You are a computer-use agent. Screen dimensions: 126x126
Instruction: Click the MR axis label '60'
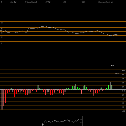[x=123, y=79]
